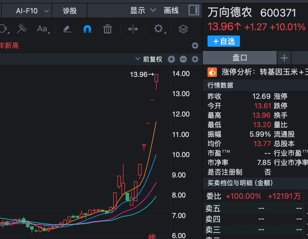The height and width of the screenshot is (239, 308).
Task: Click the 涨停分析 orange icon
Action: point(212,72)
